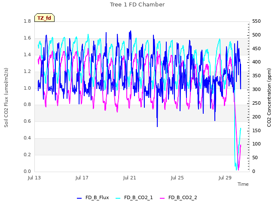This screenshot has height=206, width=275.
Task: Click the magenta FD_B_CO2_2 legend swatch
Action: pyautogui.click(x=162, y=198)
